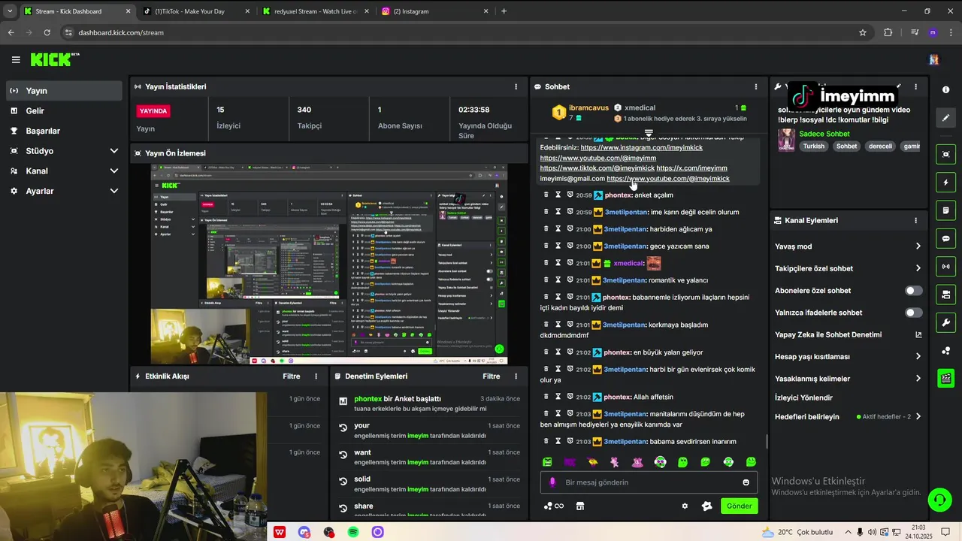Open the taskbar weather widget
962x541 pixels.
(797, 532)
